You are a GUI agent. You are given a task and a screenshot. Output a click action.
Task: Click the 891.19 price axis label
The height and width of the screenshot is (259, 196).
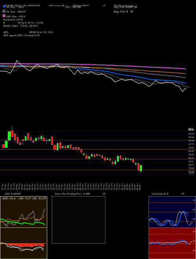(191, 134)
